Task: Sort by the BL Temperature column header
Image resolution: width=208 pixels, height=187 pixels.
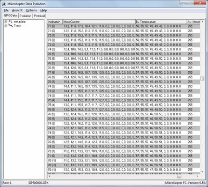Action: [161, 22]
